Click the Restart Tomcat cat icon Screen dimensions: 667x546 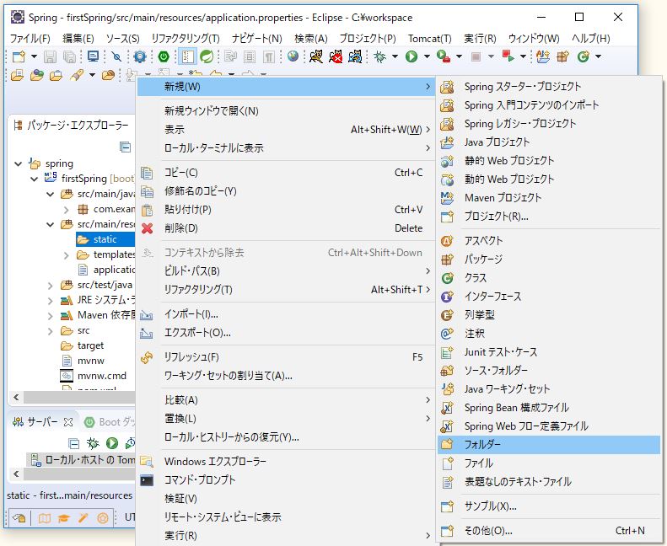click(x=355, y=56)
